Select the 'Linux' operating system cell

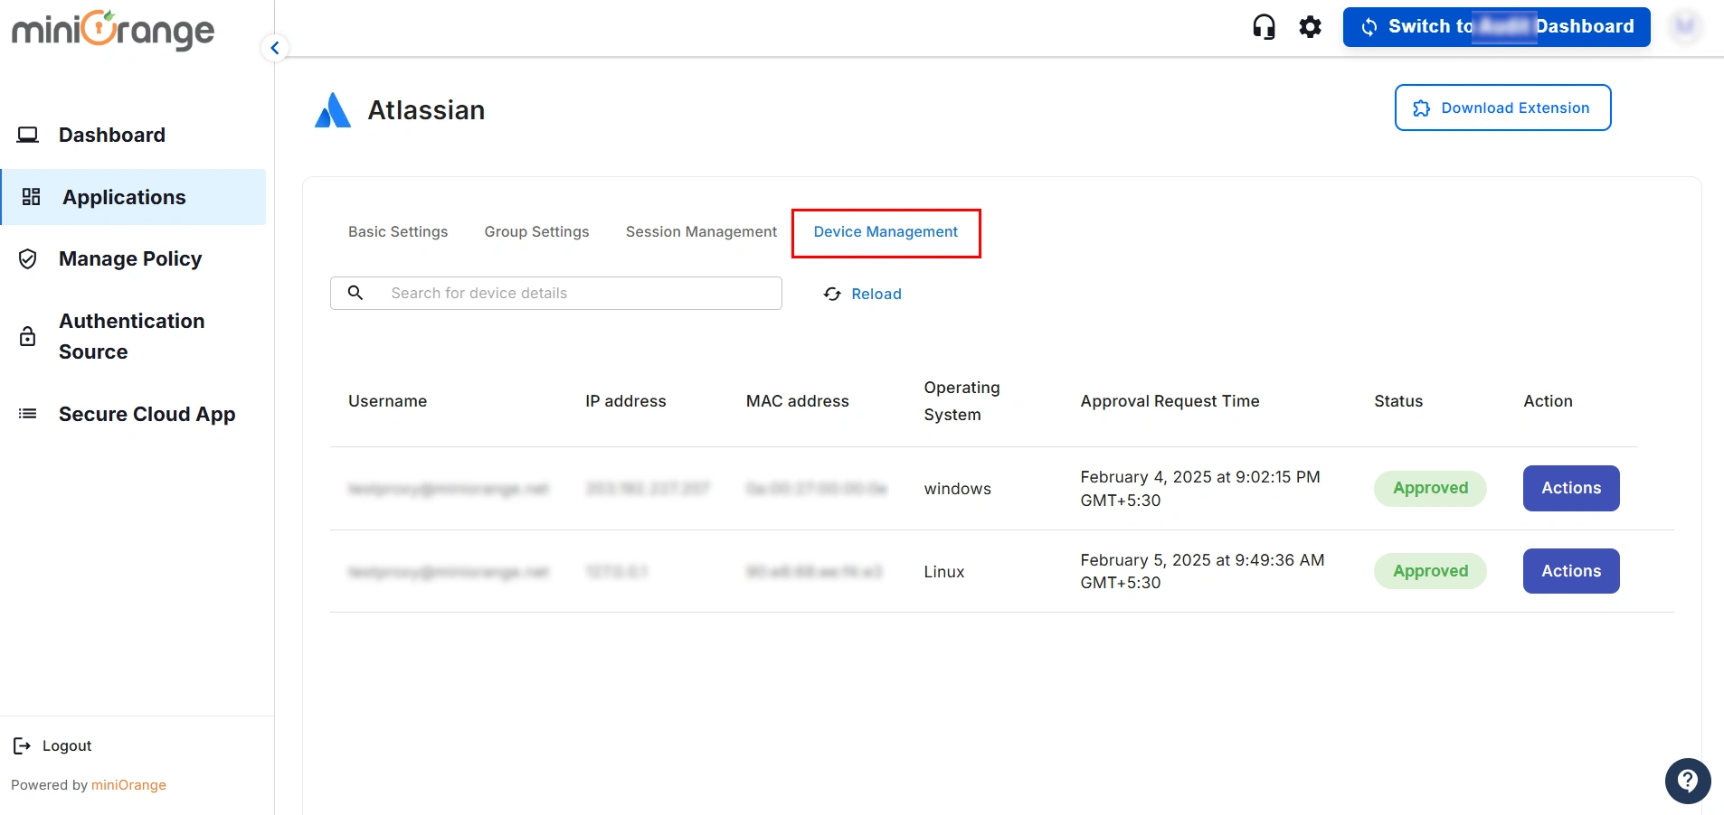pyautogui.click(x=944, y=572)
